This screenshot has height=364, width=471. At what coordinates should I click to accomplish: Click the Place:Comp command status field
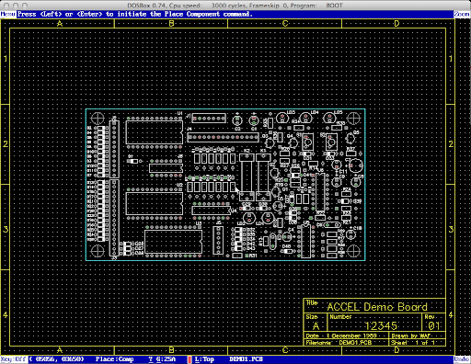(115, 359)
